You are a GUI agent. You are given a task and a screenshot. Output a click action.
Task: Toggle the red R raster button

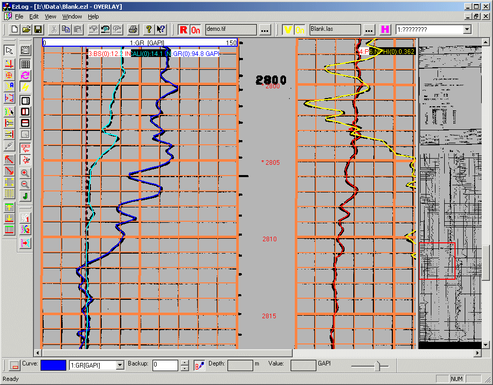[183, 30]
